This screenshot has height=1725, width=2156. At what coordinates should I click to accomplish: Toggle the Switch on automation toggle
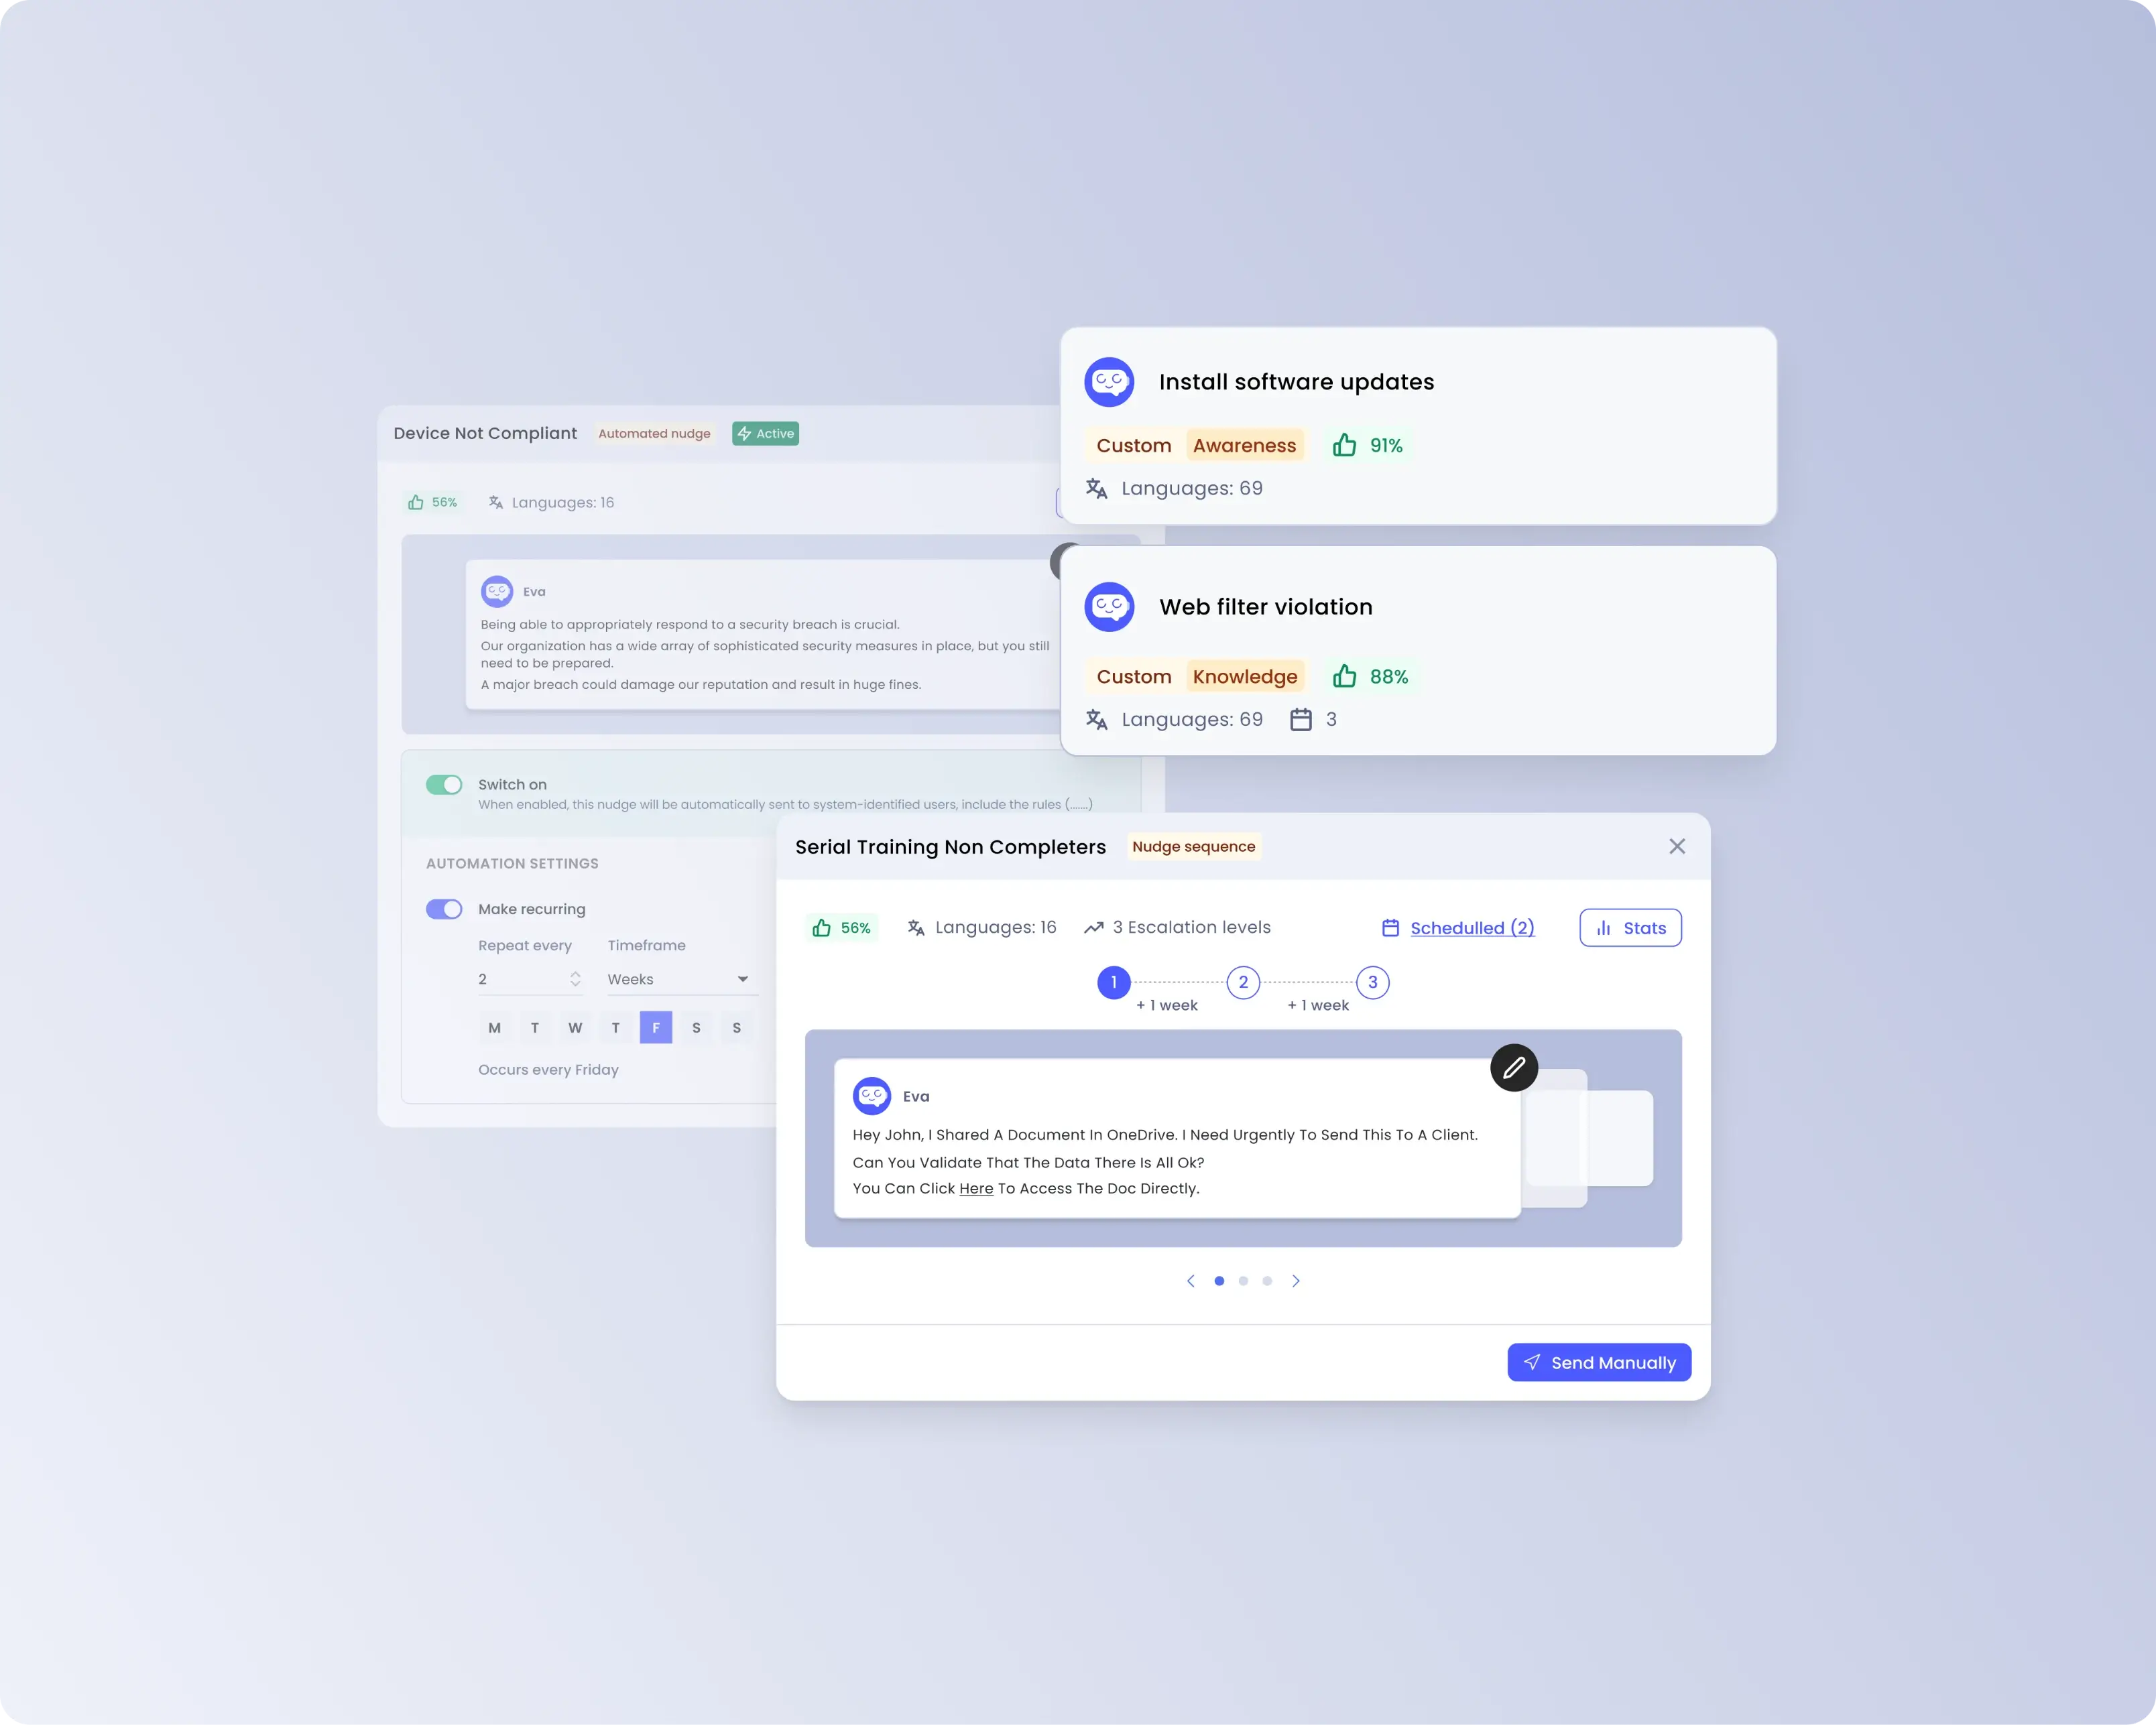tap(444, 783)
